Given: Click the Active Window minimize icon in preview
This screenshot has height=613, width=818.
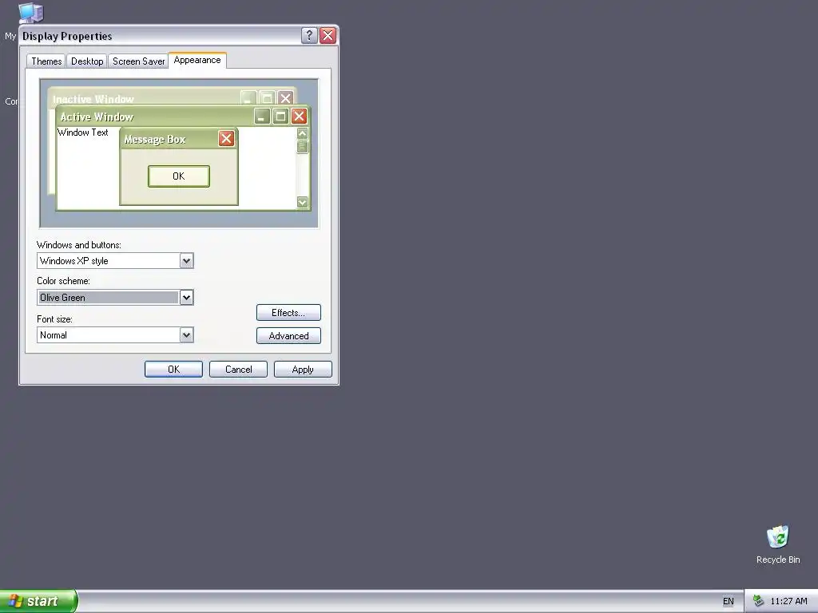Looking at the screenshot, I should [x=262, y=116].
